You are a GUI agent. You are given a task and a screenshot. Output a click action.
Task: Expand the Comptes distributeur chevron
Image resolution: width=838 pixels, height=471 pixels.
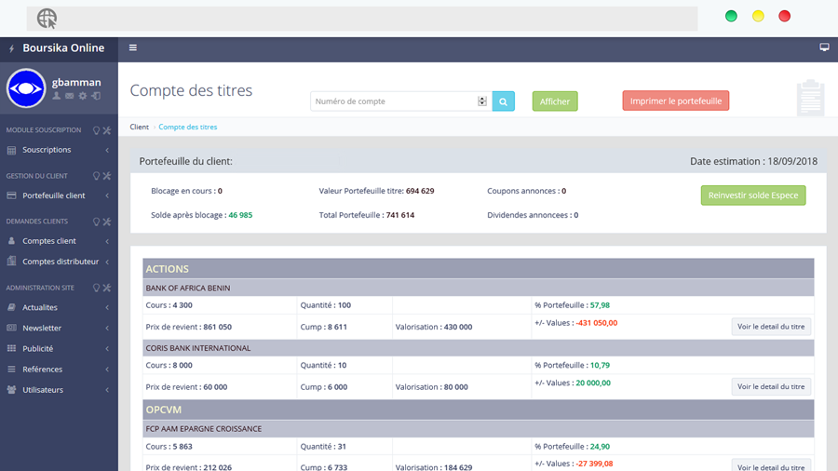107,262
